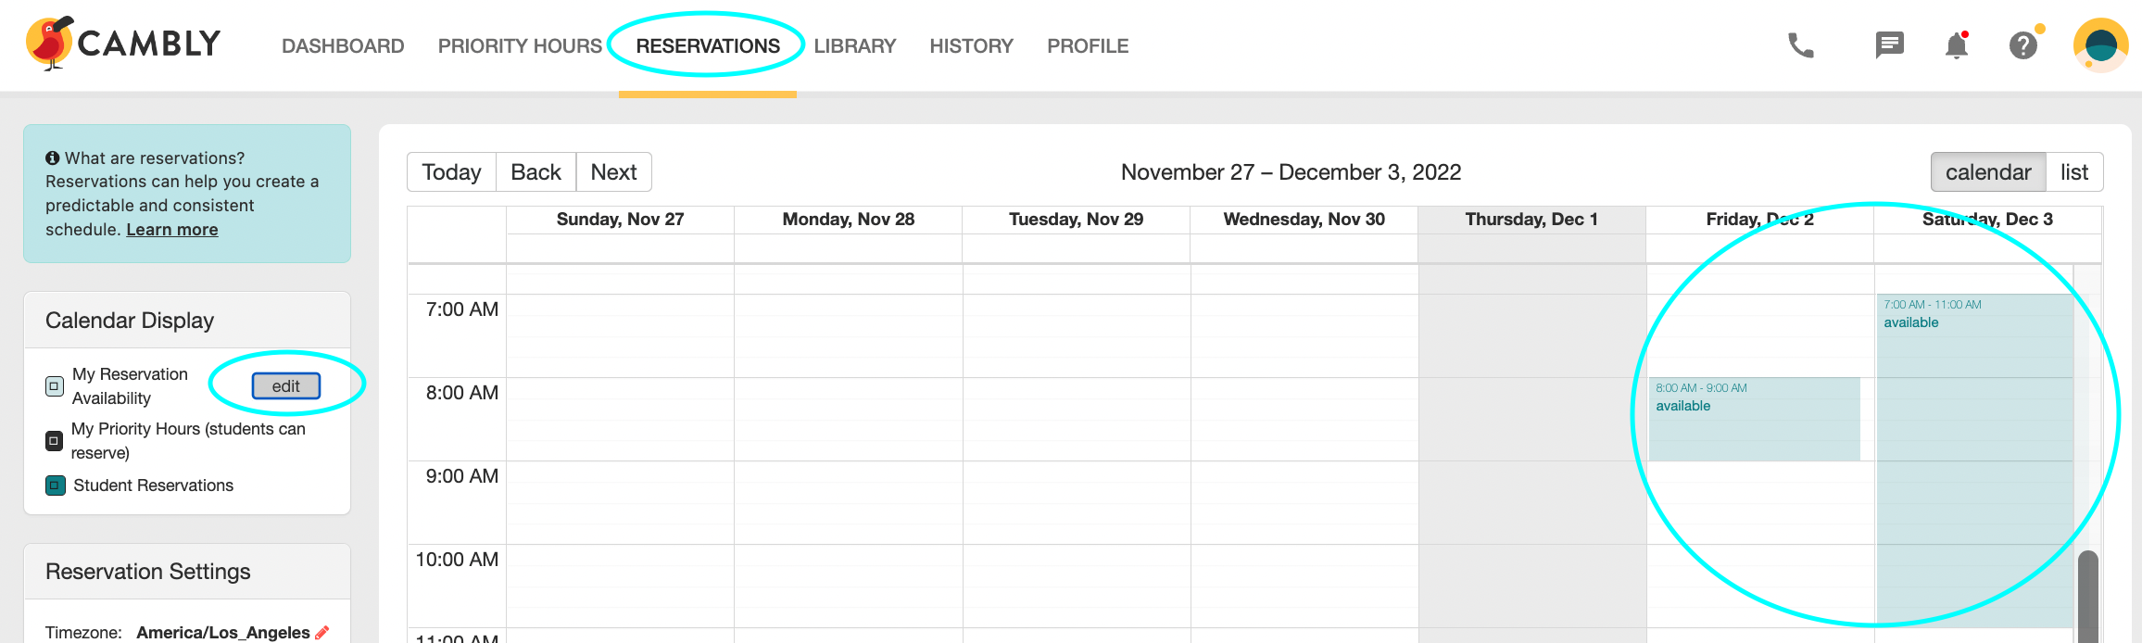Screen dimensions: 2142x643
Task: Click the Cambly logo
Action: click(x=123, y=44)
